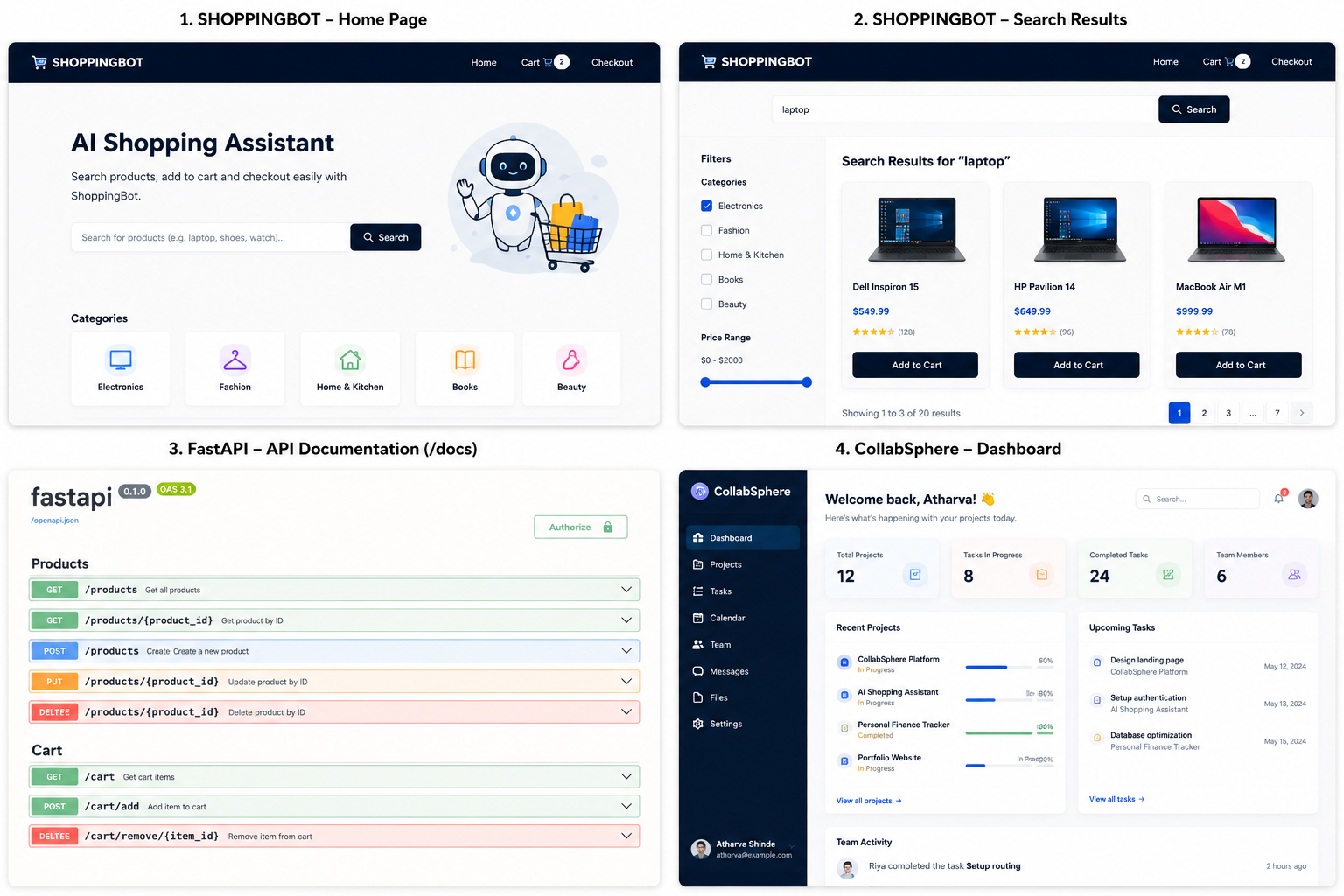Screen dimensions: 1344x896
Task: Open Team in the CollabSphere sidebar
Action: [x=743, y=645]
